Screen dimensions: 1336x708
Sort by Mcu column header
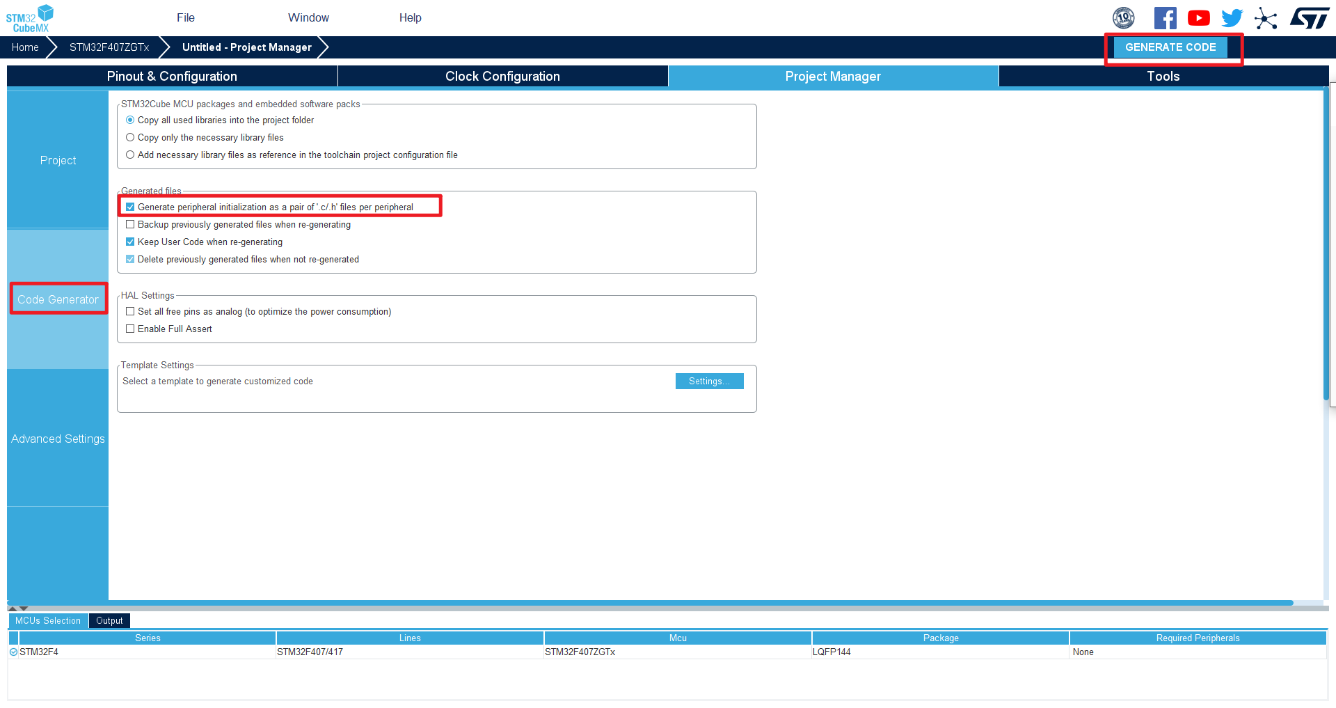point(678,638)
